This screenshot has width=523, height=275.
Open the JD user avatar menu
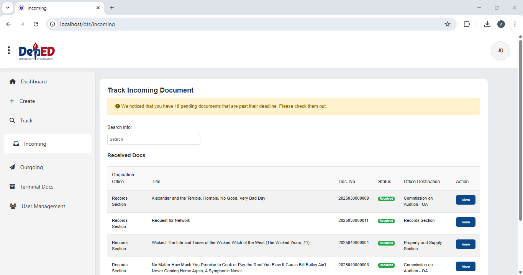(x=500, y=51)
